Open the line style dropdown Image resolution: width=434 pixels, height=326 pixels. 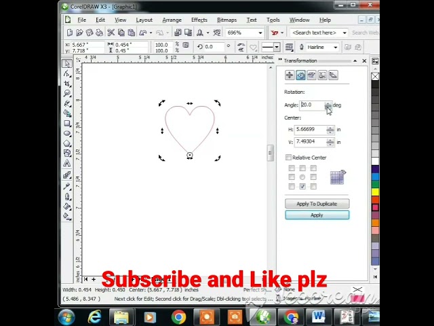[277, 47]
